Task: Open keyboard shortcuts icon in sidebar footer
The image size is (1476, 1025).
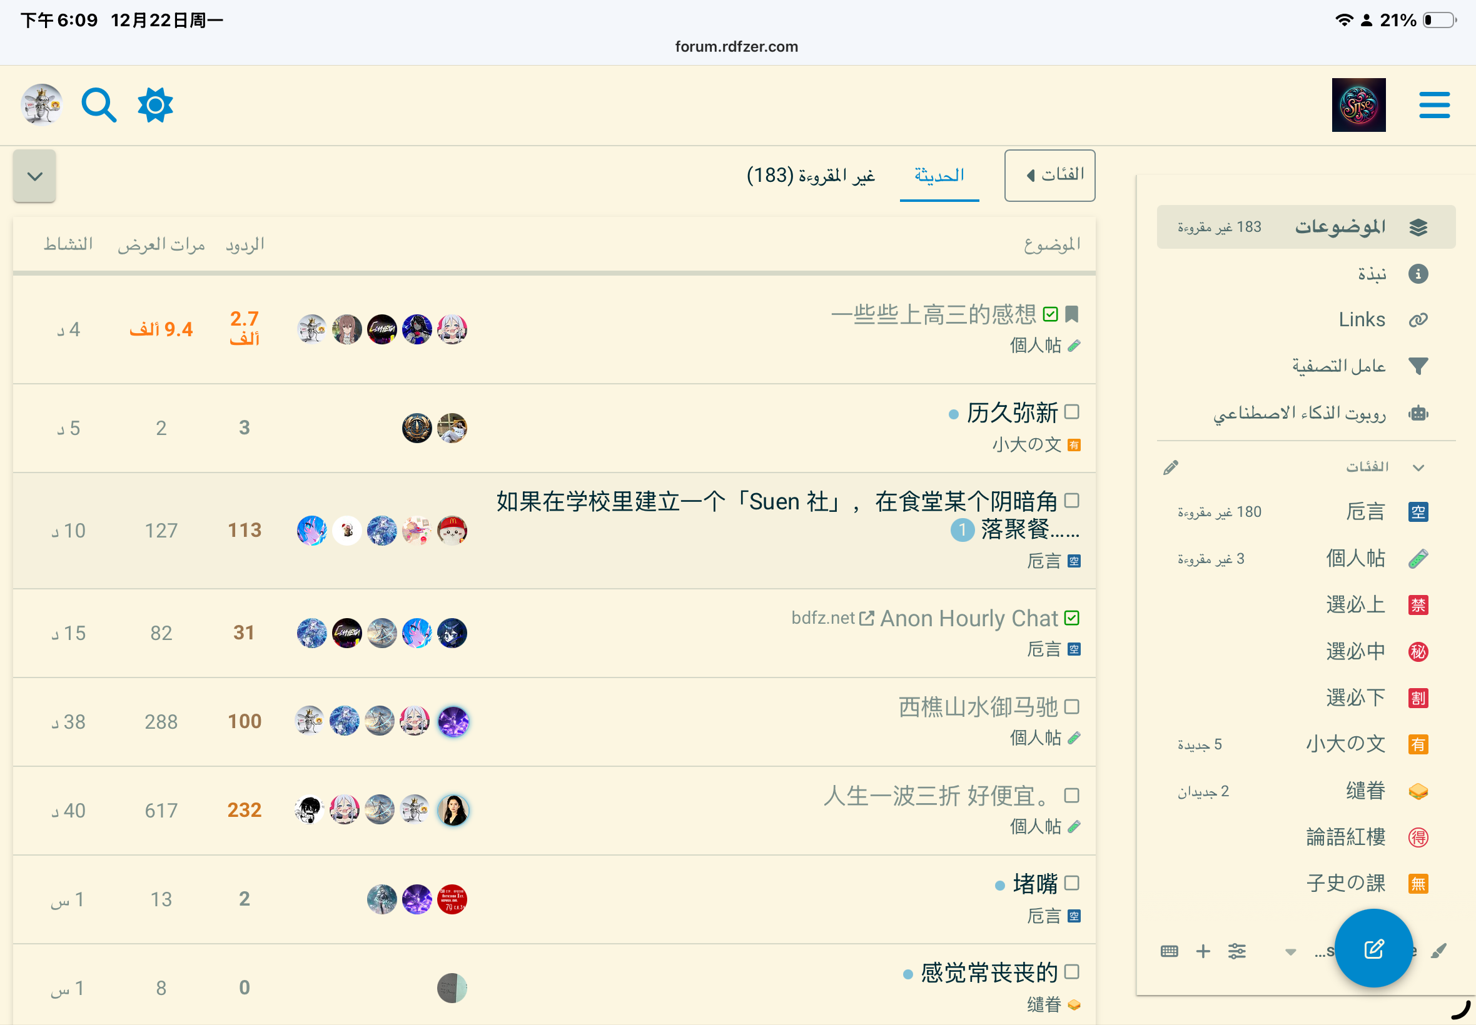Action: click(x=1169, y=951)
